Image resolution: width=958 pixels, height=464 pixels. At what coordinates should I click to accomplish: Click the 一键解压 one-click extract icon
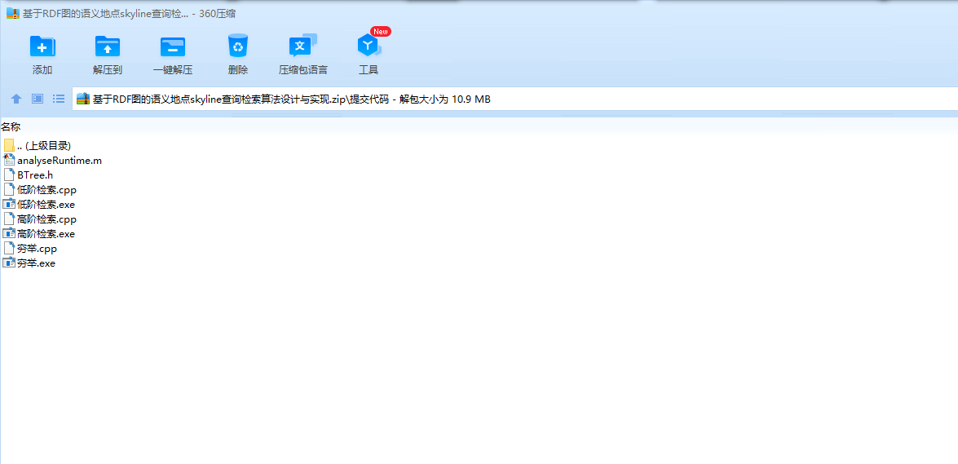(x=173, y=46)
